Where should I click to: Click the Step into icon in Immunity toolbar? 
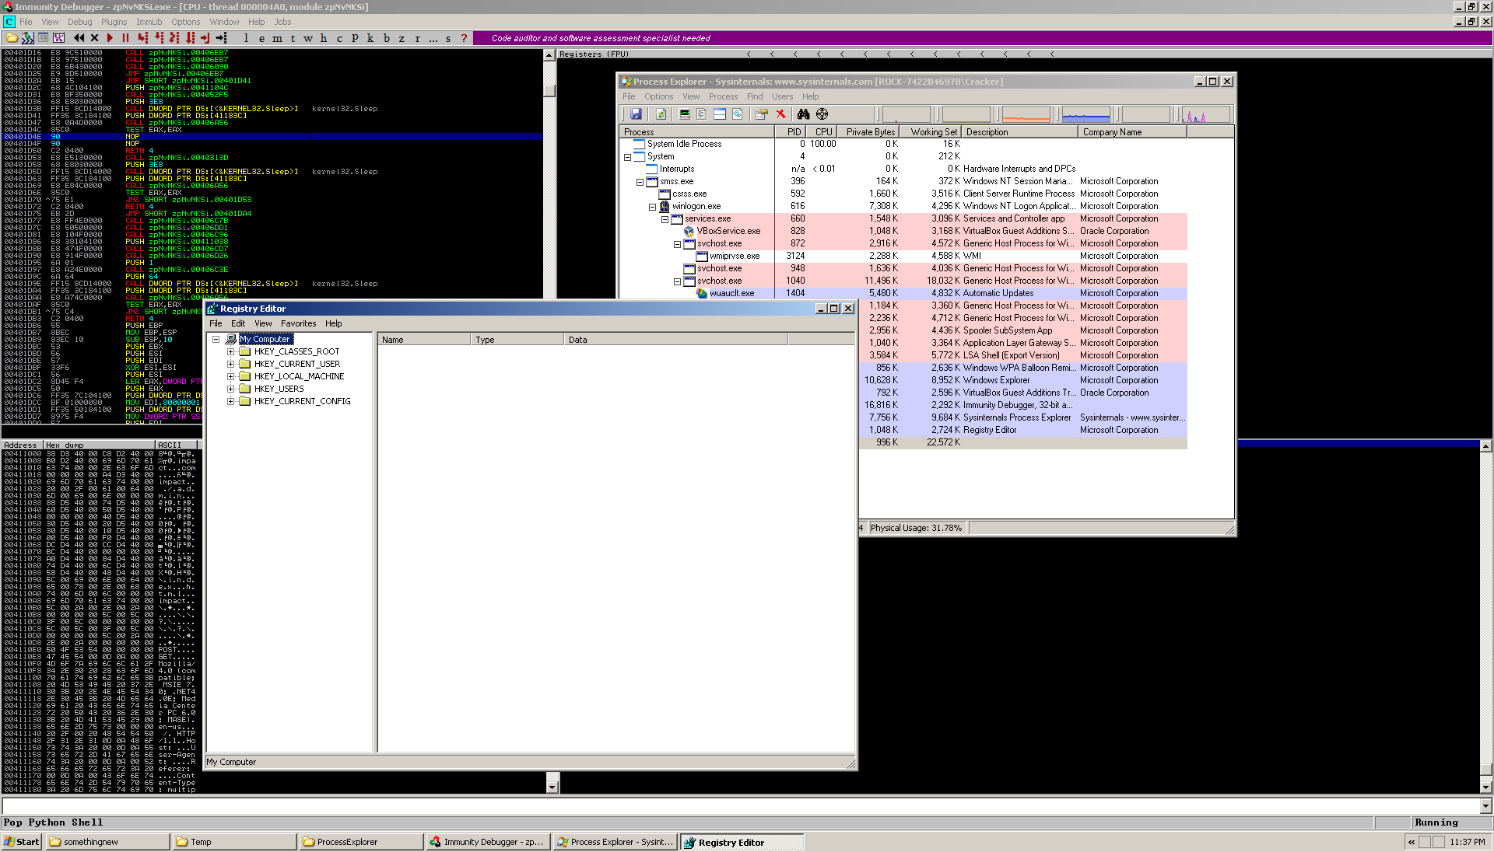[142, 37]
